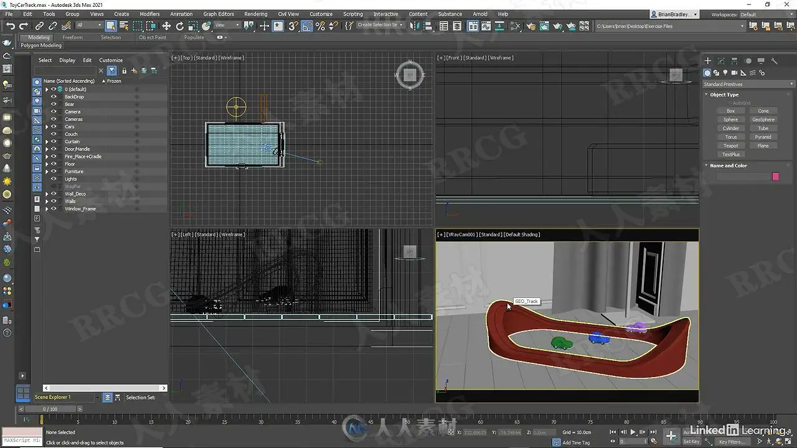Toggle visibility of the Couch layer

tap(54, 134)
